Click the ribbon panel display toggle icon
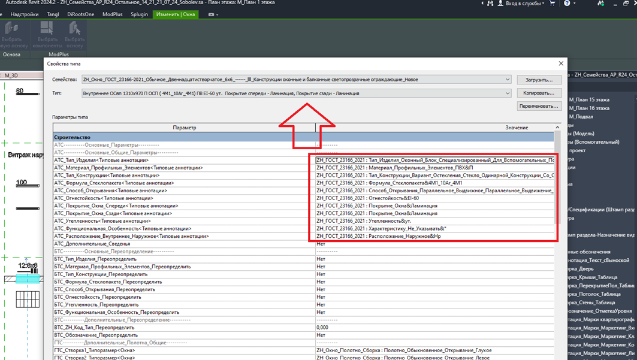The width and height of the screenshot is (637, 360). click(x=211, y=14)
